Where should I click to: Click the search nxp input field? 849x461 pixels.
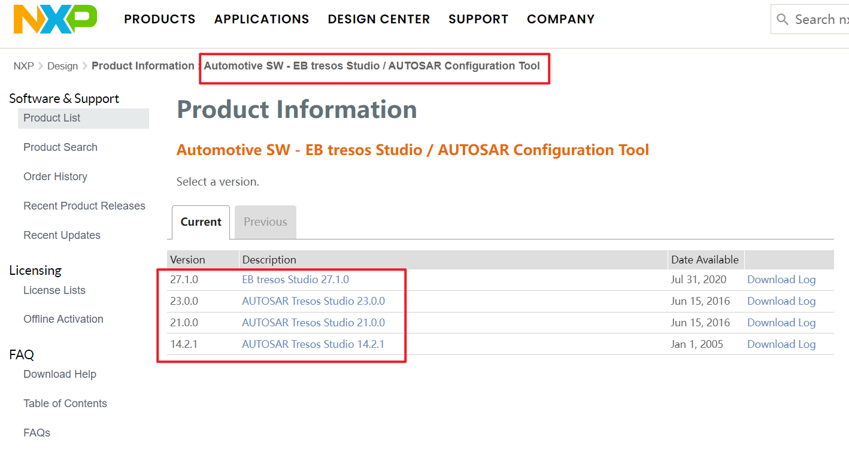(820, 19)
